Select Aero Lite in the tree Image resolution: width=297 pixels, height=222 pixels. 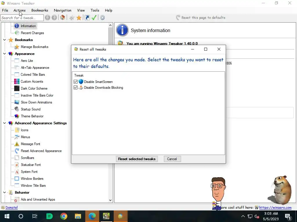click(x=27, y=61)
